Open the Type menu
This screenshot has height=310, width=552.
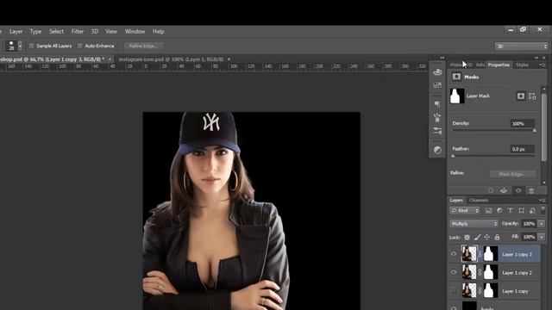[35, 31]
